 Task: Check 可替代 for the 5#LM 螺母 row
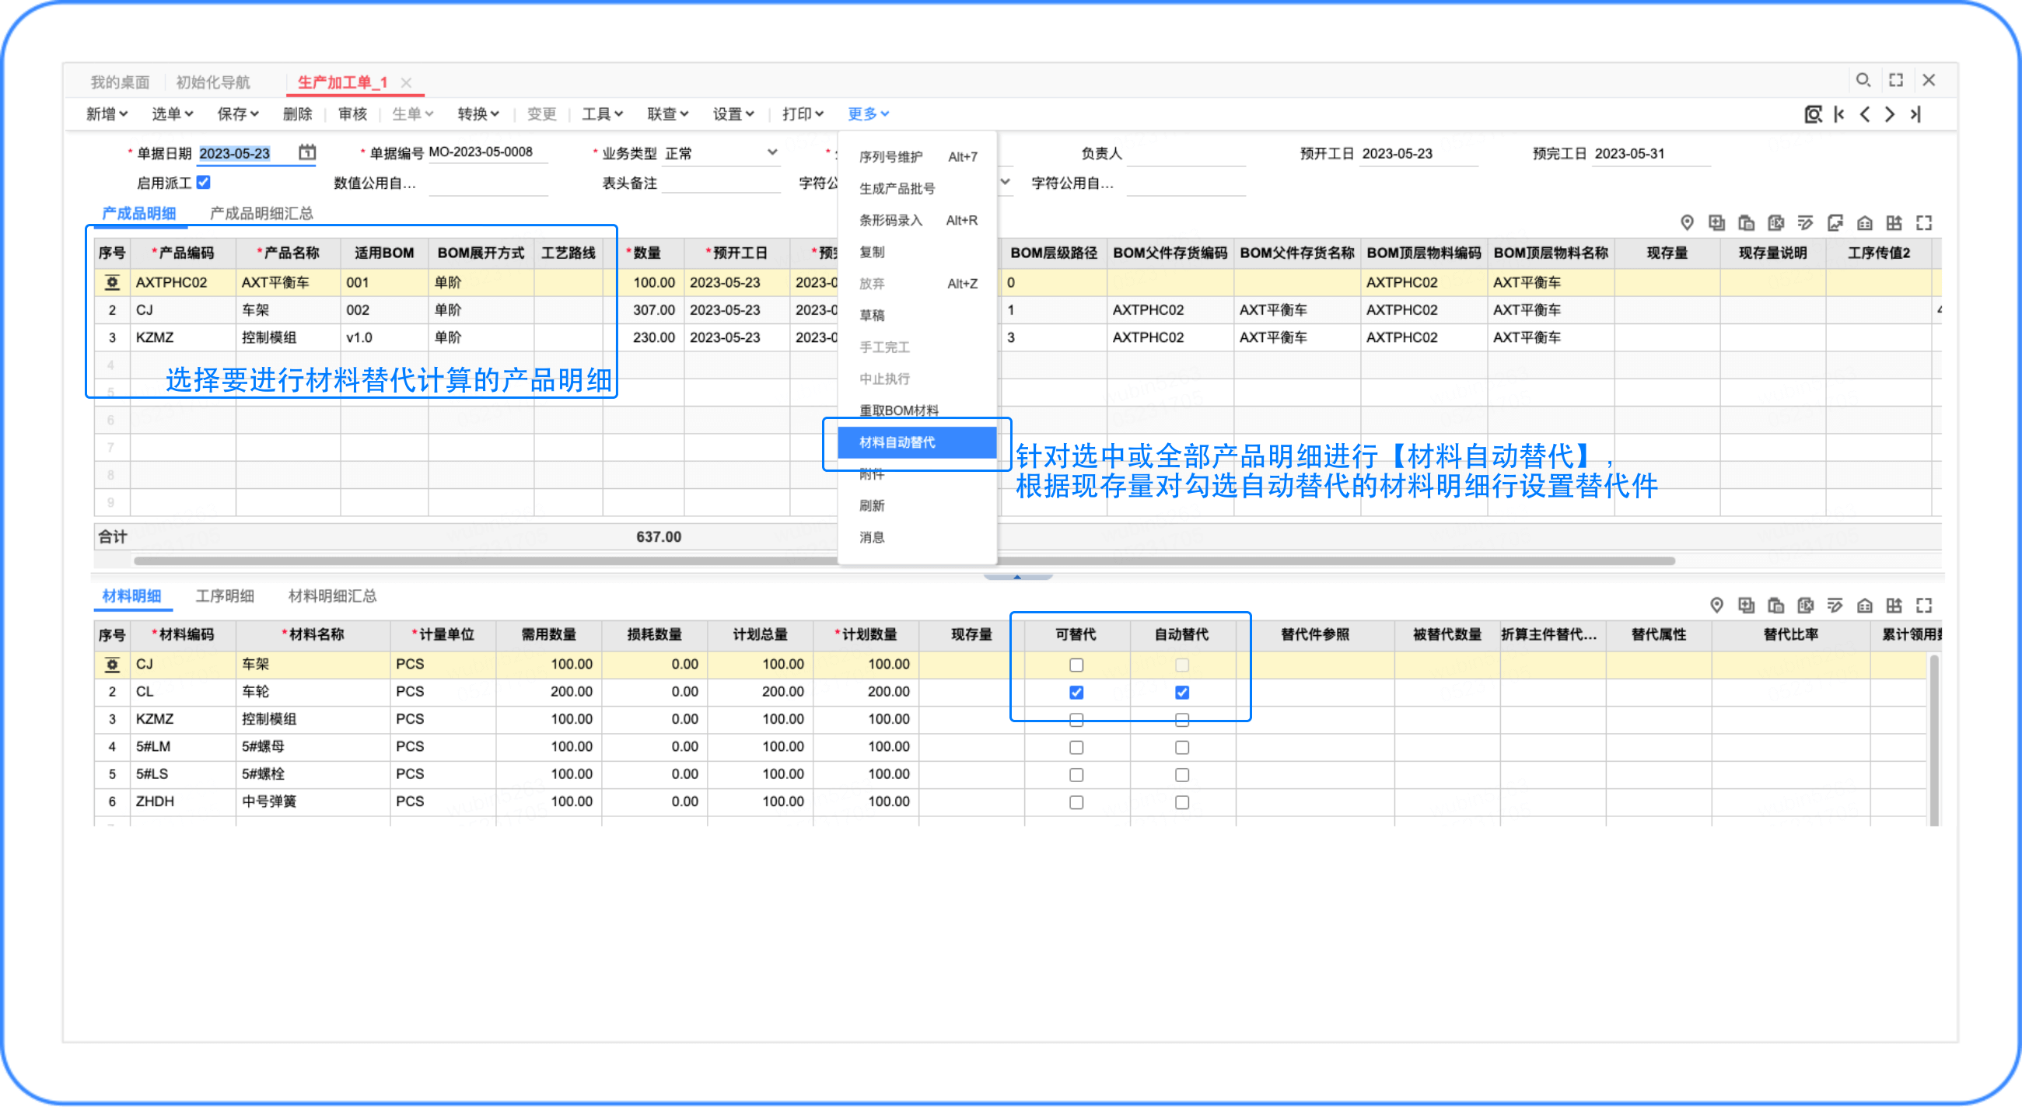(1076, 747)
